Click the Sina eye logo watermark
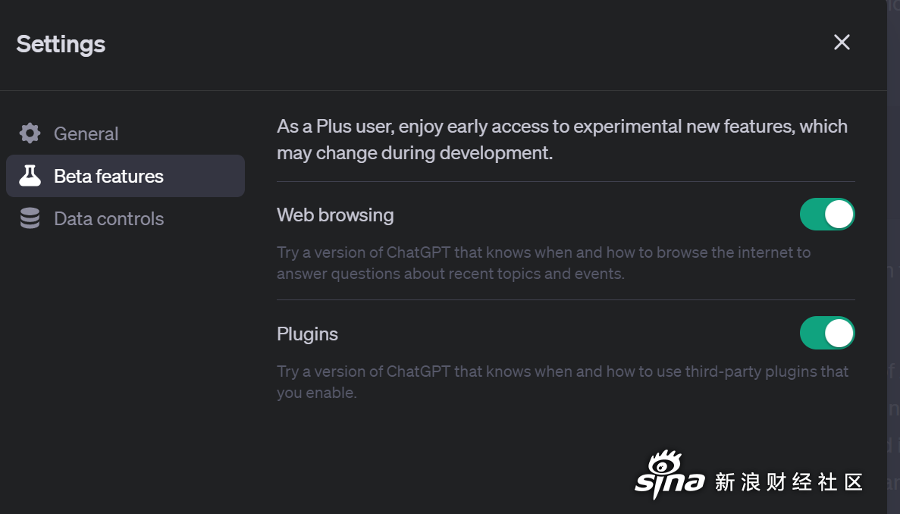This screenshot has height=514, width=900. [670, 475]
